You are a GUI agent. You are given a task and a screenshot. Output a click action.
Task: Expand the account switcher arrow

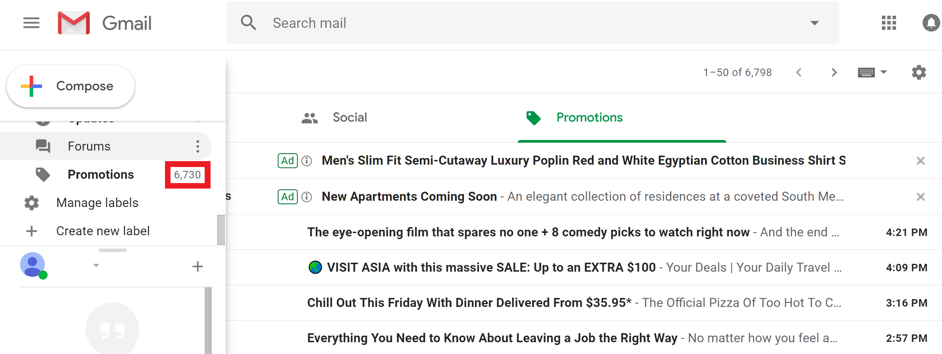pos(95,265)
